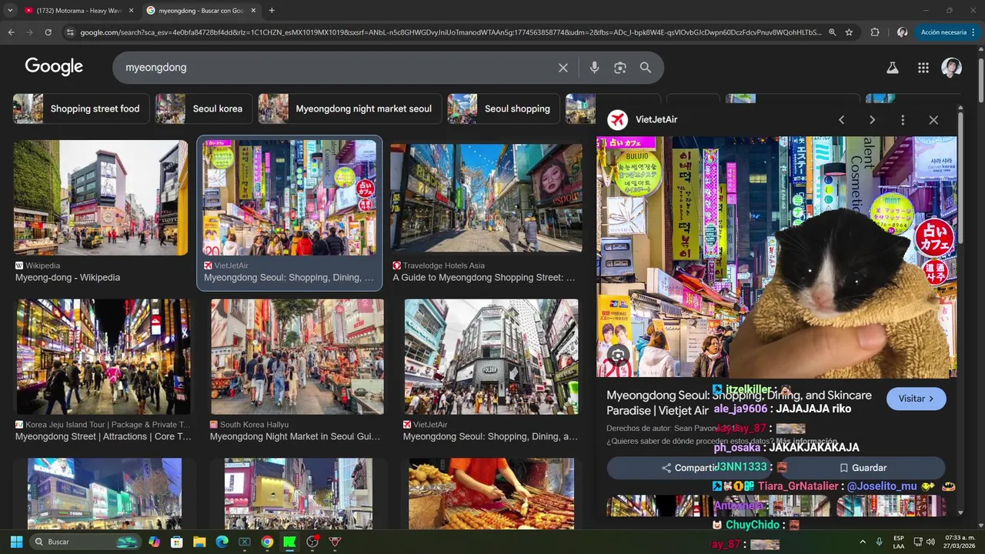Select the Seoul shopping suggestion chip
Screen dimensions: 985x554
click(503, 108)
